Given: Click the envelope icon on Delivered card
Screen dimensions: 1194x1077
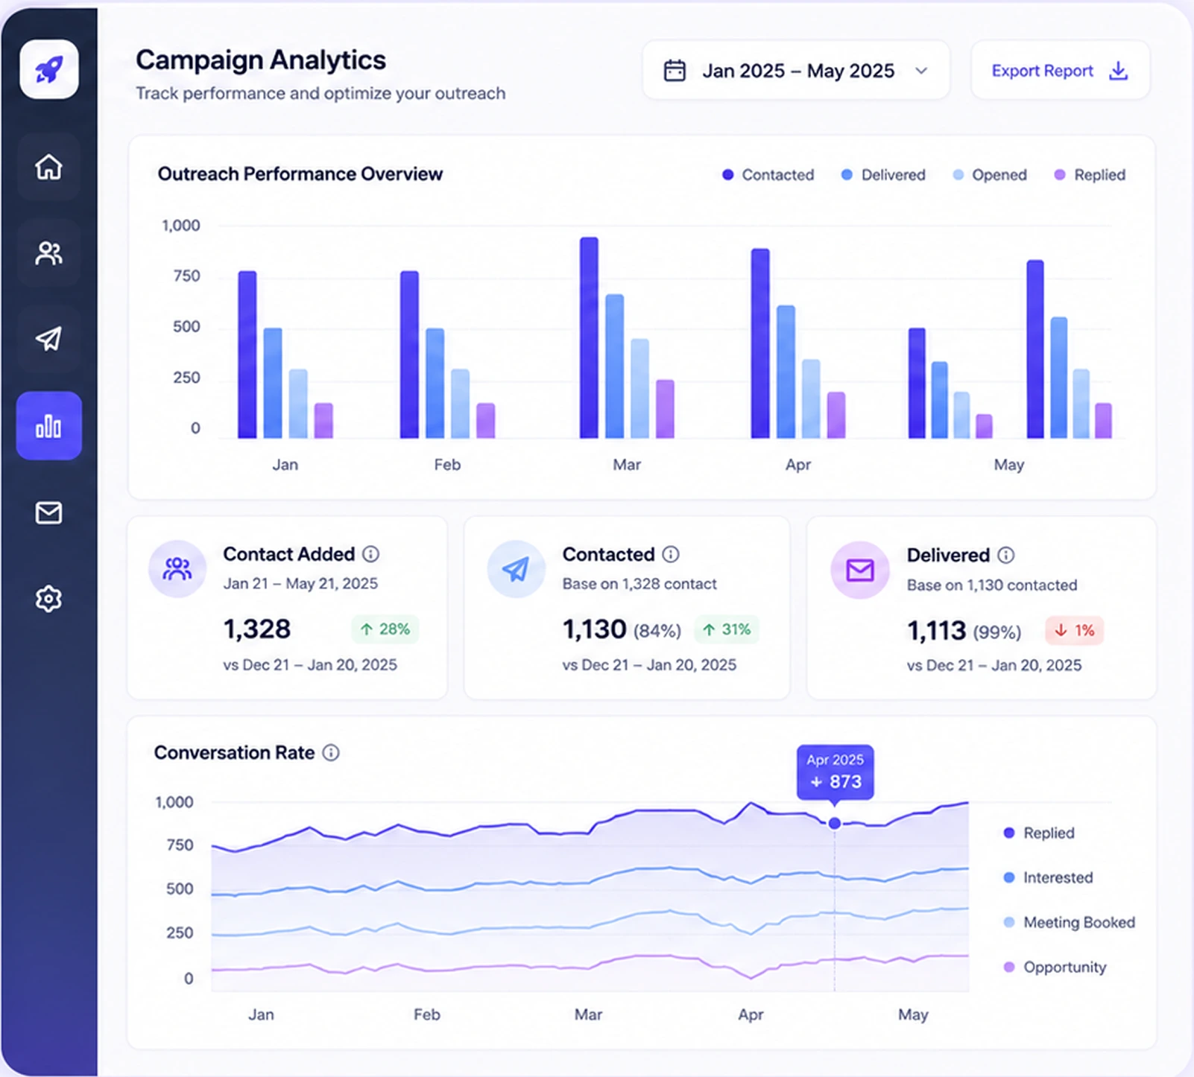Looking at the screenshot, I should click(860, 571).
